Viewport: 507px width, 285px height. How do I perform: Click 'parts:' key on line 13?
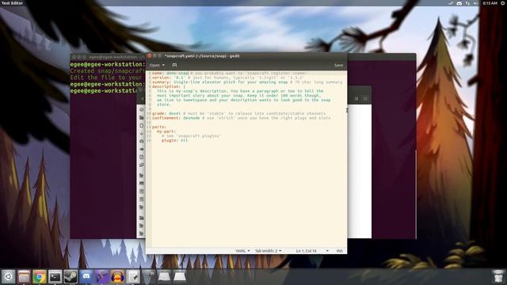(158, 127)
